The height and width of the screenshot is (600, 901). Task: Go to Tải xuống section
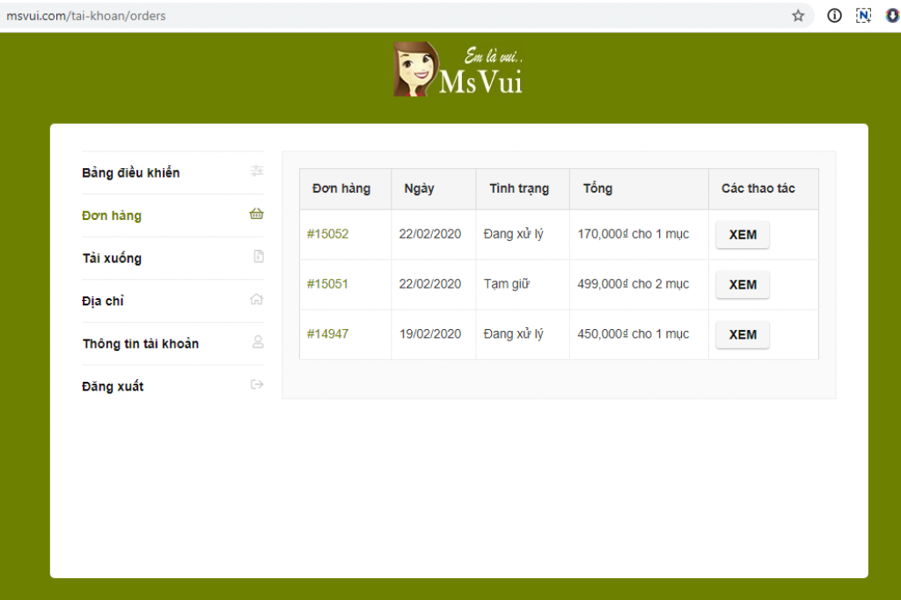112,259
